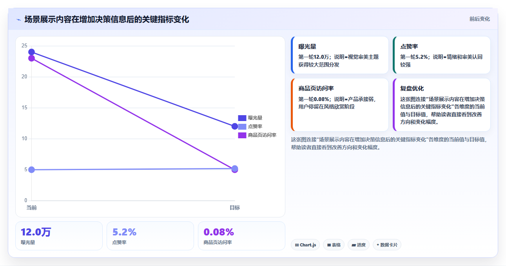Click the 20 y-axis tick label
The image size is (506, 266).
(24, 77)
